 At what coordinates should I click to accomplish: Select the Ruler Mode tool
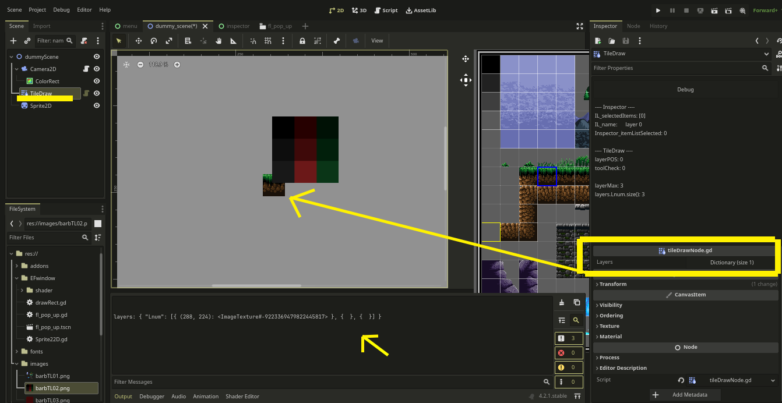234,41
